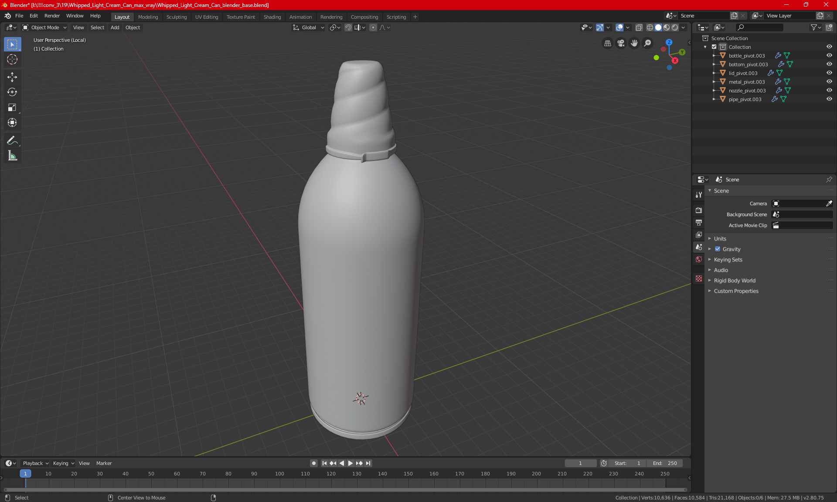This screenshot has height=502, width=837.
Task: Toggle visibility of nozzle_pivot.003
Action: 830,90
